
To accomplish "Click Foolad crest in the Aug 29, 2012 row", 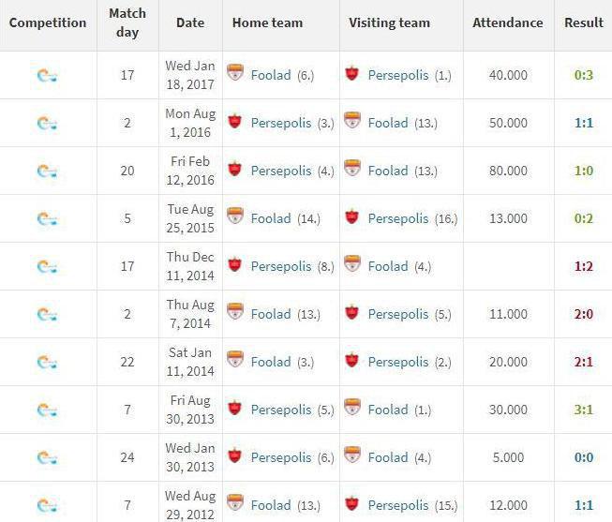I will coord(235,503).
